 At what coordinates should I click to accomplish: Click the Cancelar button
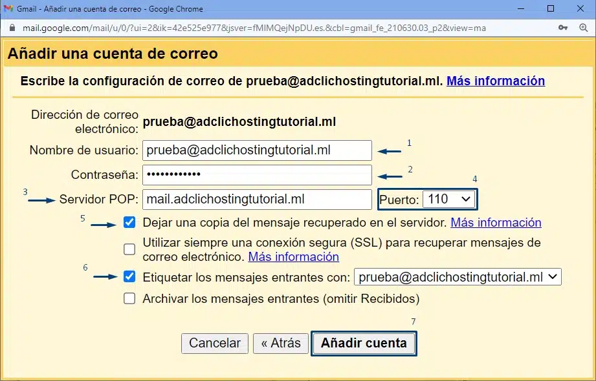214,343
